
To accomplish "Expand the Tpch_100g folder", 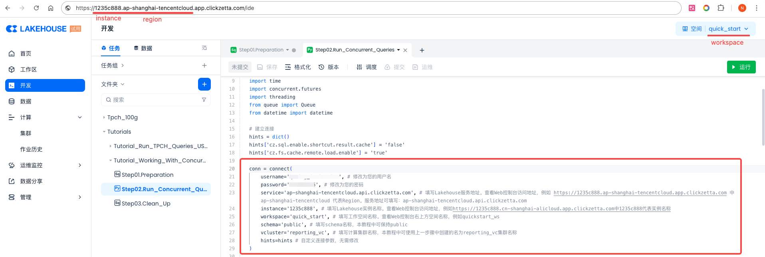I will pyautogui.click(x=104, y=117).
